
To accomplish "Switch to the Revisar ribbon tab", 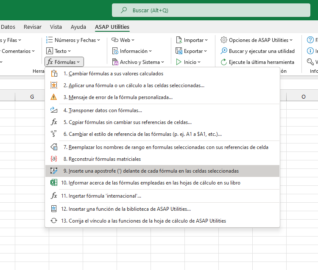I will click(33, 27).
